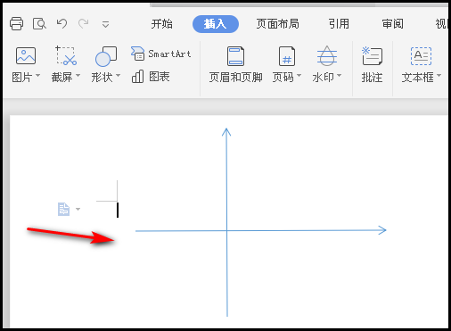Click the 图片 insert picture icon
The height and width of the screenshot is (331, 451).
tap(26, 56)
